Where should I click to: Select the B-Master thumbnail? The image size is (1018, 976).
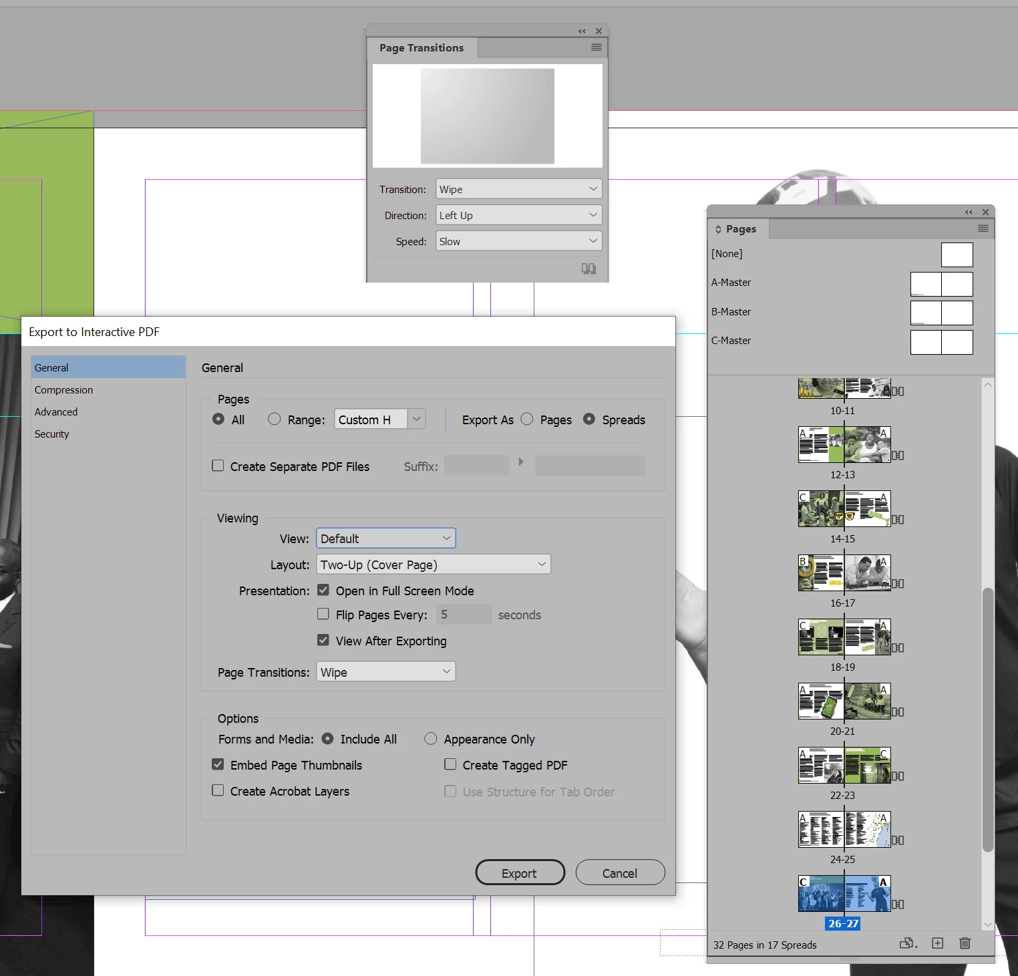tap(941, 313)
